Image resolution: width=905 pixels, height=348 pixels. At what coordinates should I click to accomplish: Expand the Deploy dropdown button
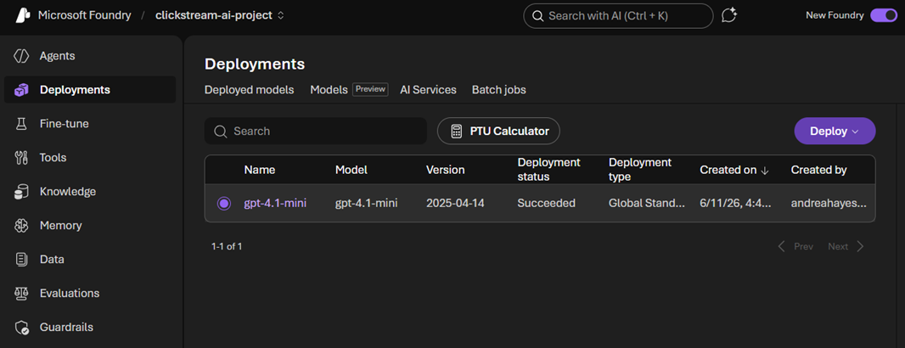click(x=835, y=131)
